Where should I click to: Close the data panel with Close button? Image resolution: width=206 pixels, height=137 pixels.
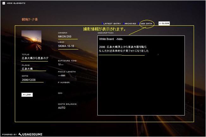pos(164,23)
